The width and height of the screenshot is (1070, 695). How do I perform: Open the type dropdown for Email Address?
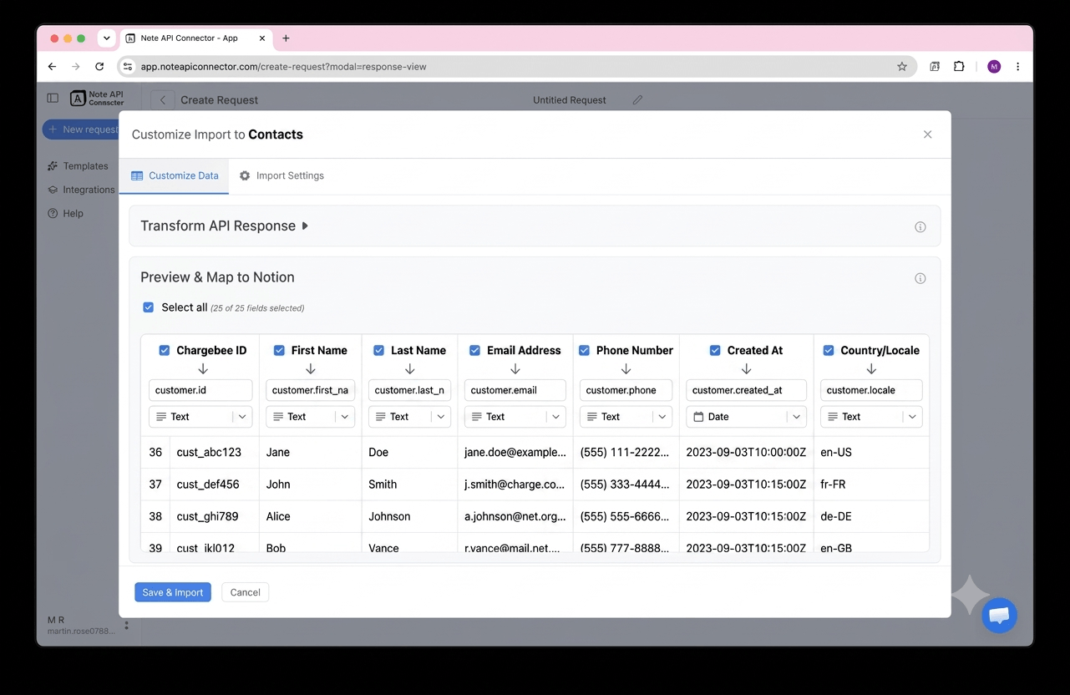[x=515, y=416]
